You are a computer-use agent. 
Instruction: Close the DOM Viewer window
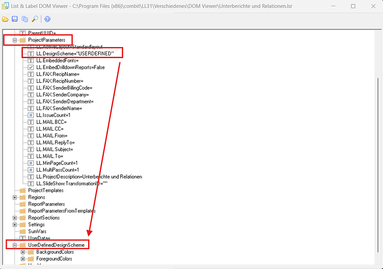[373, 6]
